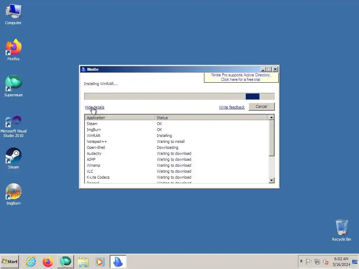Click the Installing status for WinRAR
Screen dimensions: 359x269
164,136
